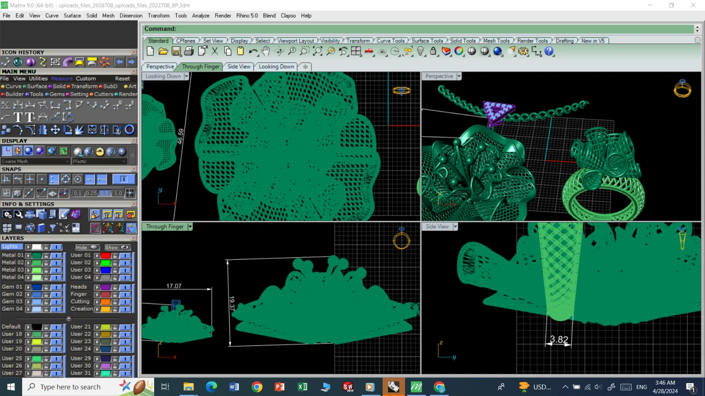Open the blue question mark Help icon

coord(549,51)
